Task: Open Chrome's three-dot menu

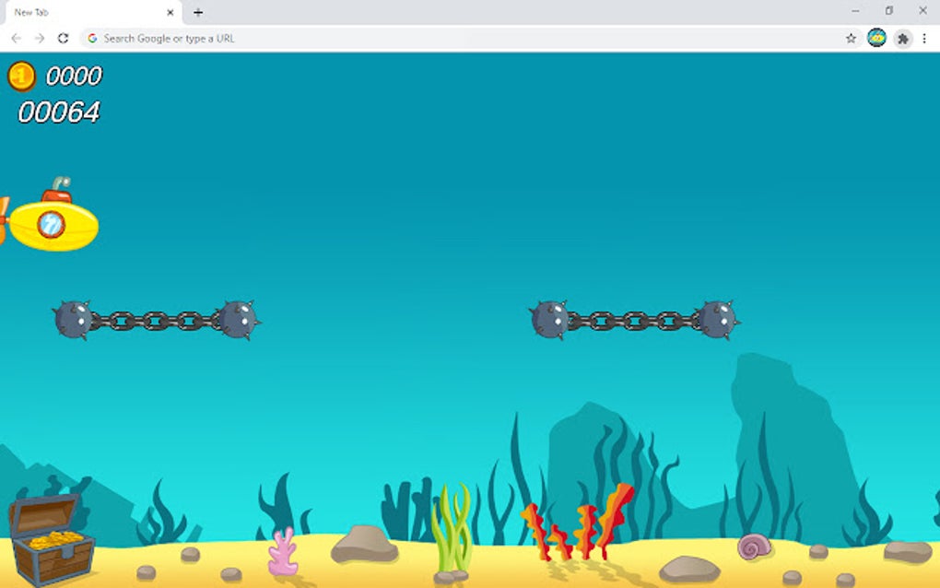Action: [x=926, y=39]
